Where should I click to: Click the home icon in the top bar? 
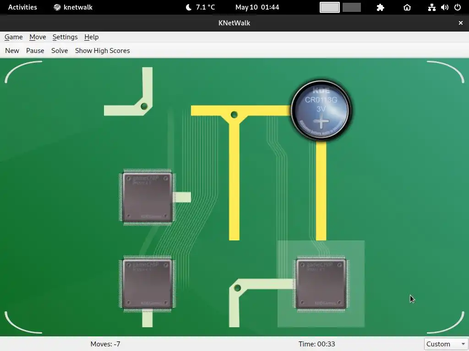[407, 7]
